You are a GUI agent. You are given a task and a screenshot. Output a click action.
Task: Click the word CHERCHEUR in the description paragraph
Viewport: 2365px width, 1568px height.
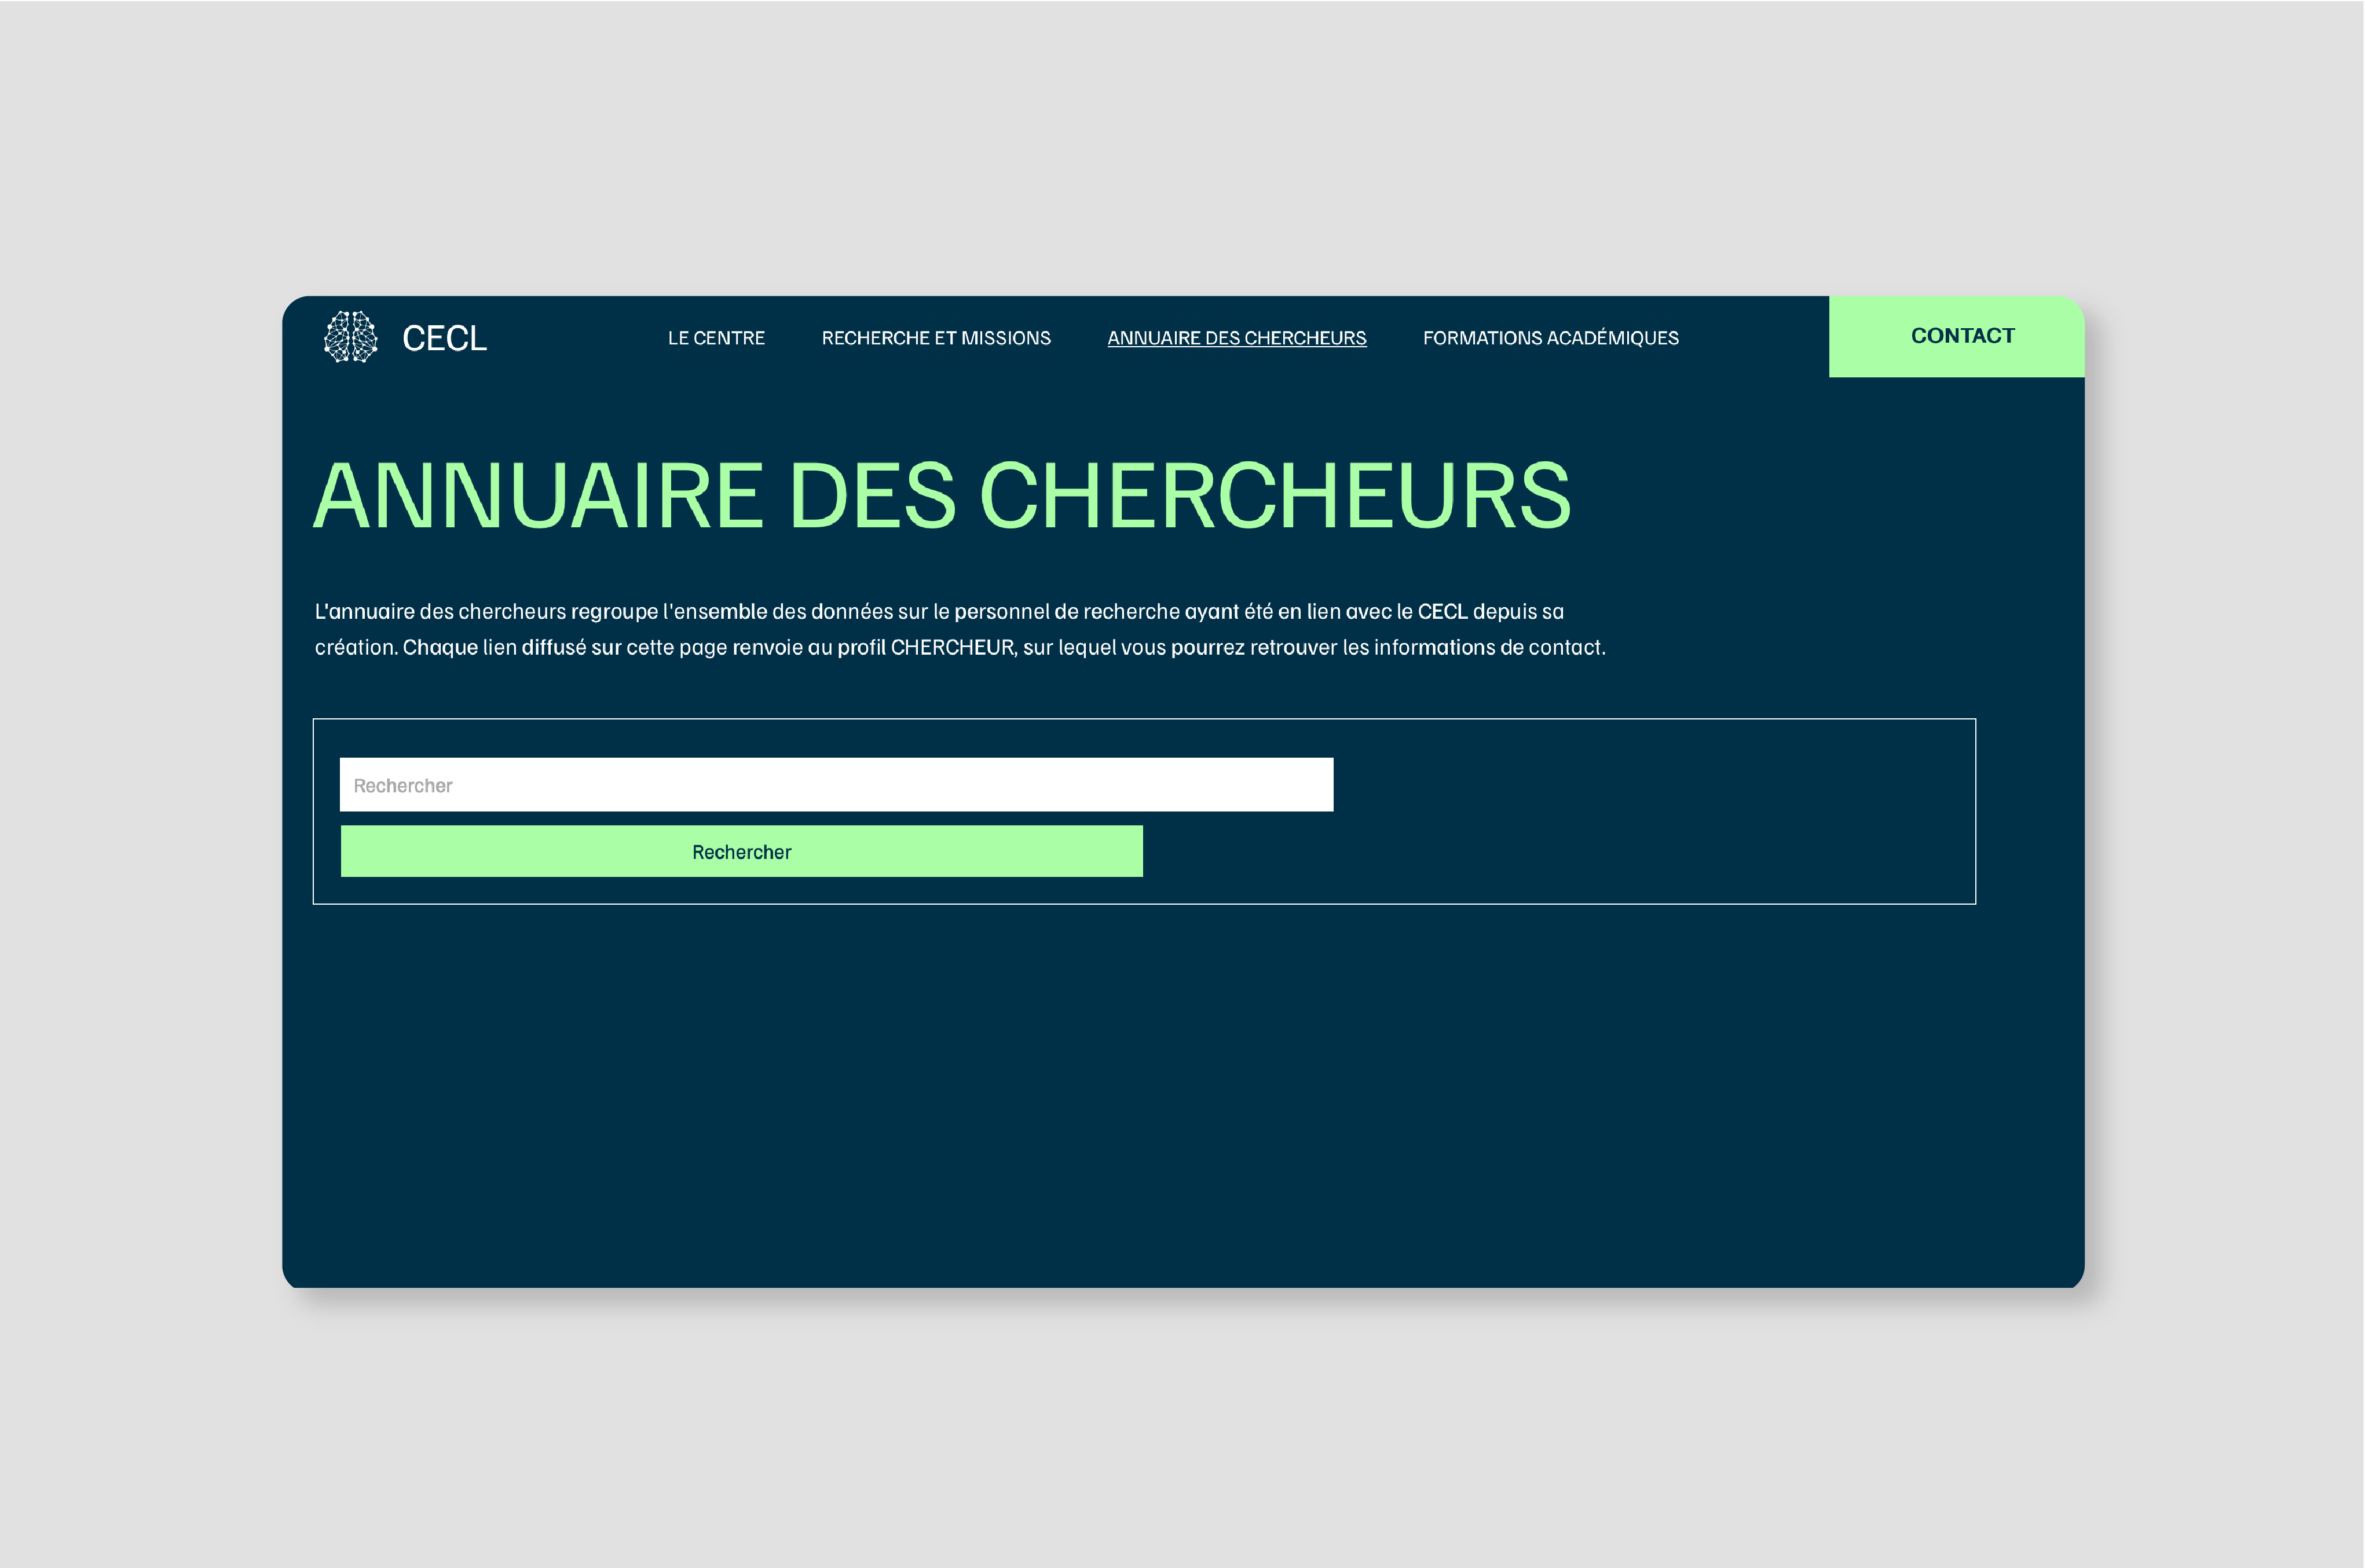click(953, 648)
